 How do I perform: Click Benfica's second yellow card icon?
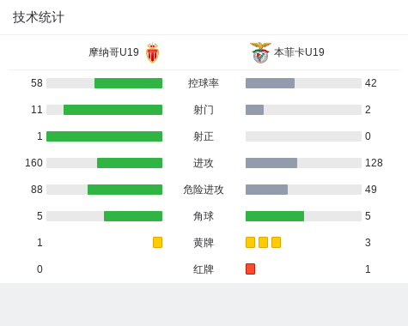(x=263, y=243)
